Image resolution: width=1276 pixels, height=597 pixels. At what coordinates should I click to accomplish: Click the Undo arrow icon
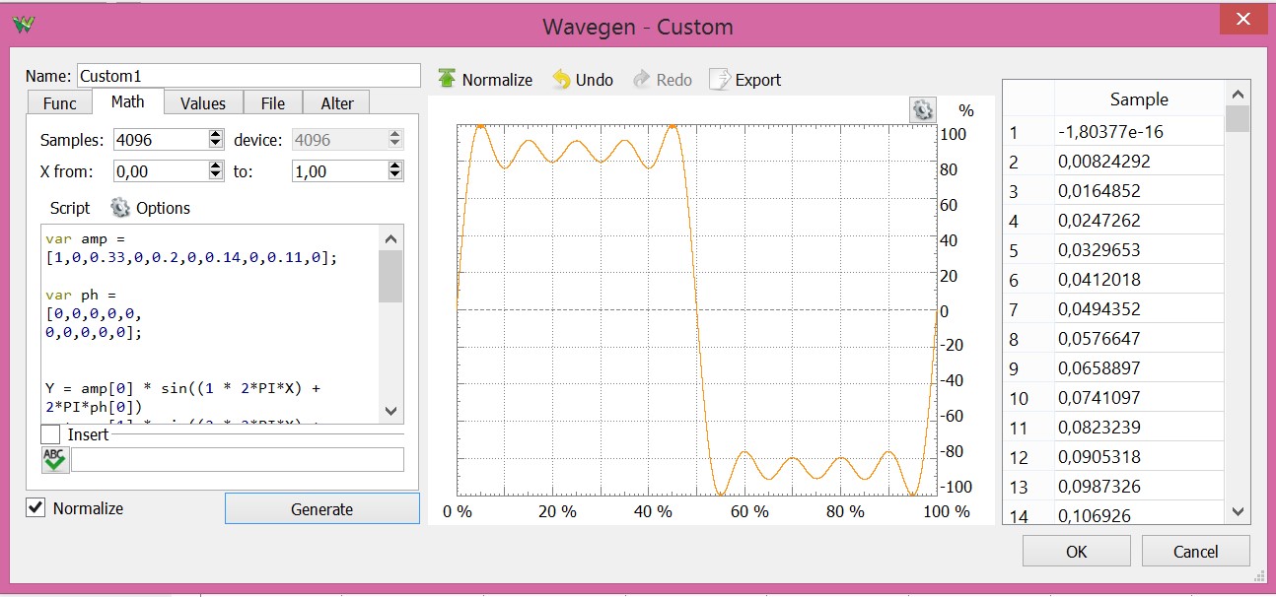(x=562, y=80)
